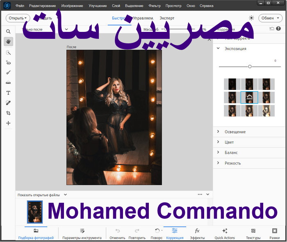Select the Hand tool

[x=8, y=41]
